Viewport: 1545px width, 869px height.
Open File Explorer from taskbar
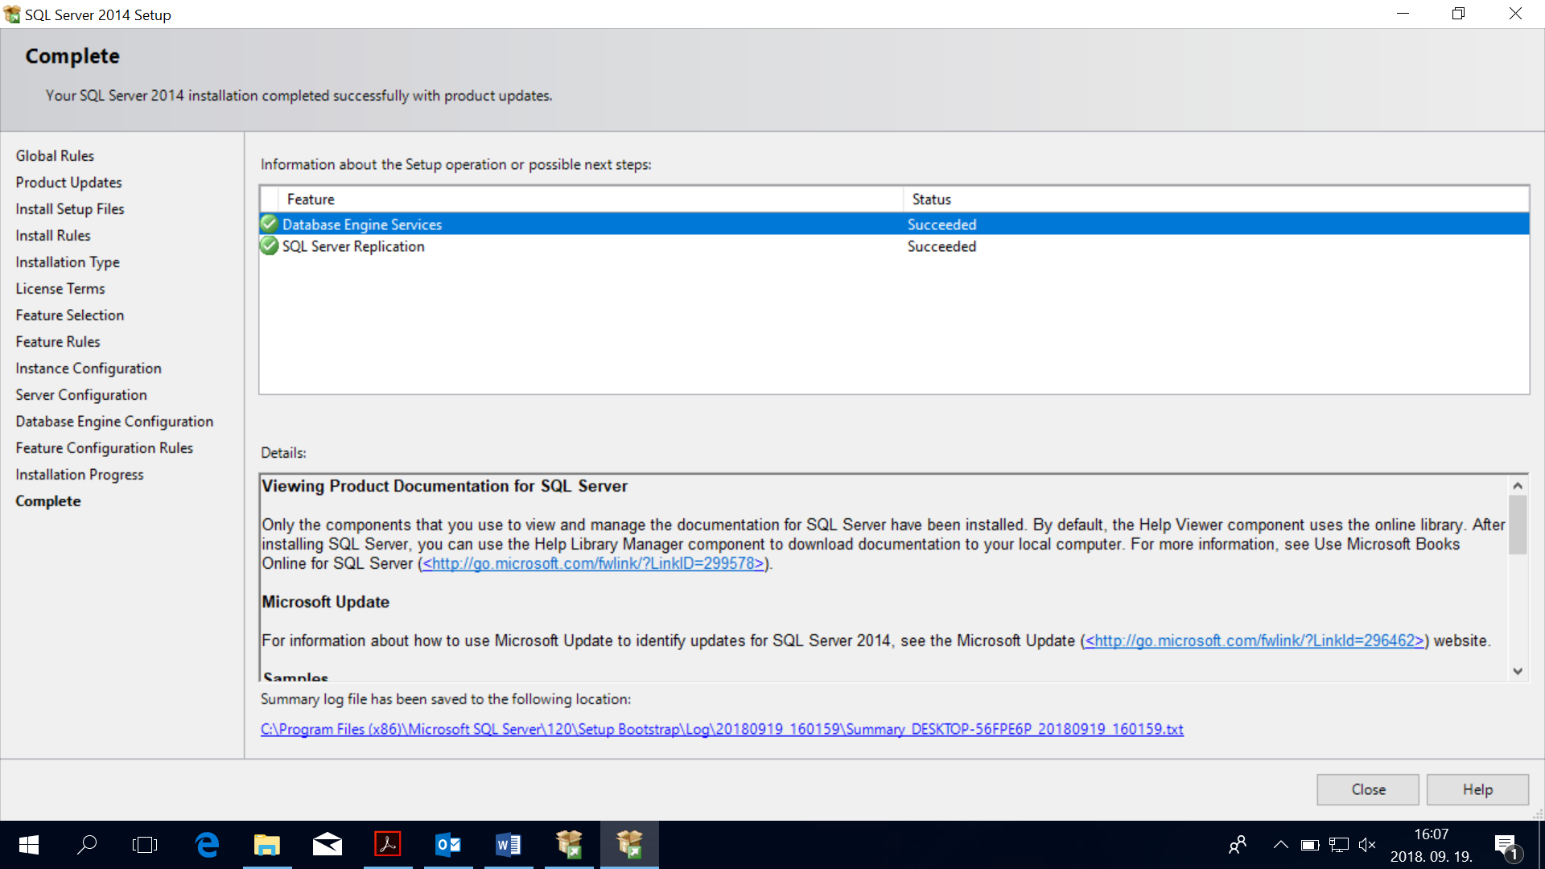(x=267, y=845)
